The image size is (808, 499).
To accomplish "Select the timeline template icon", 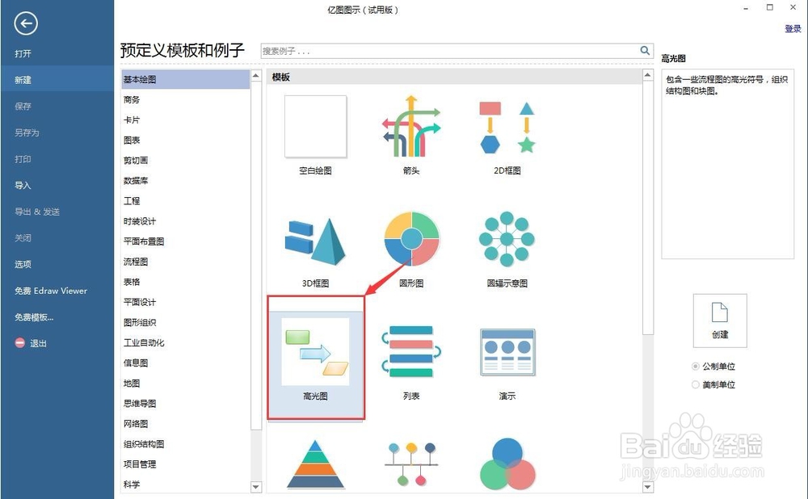I will 411,464.
